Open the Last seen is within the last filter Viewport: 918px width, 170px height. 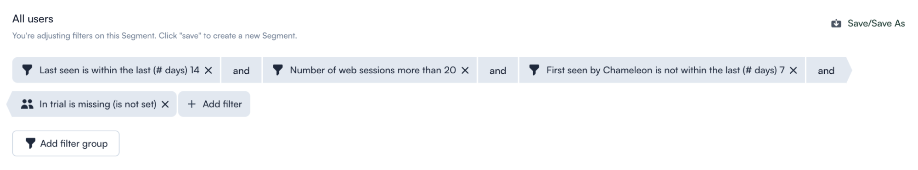coord(119,70)
